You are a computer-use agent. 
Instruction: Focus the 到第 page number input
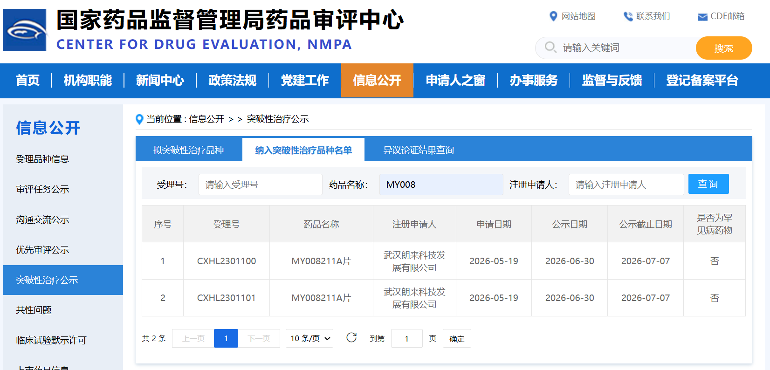tap(406, 338)
